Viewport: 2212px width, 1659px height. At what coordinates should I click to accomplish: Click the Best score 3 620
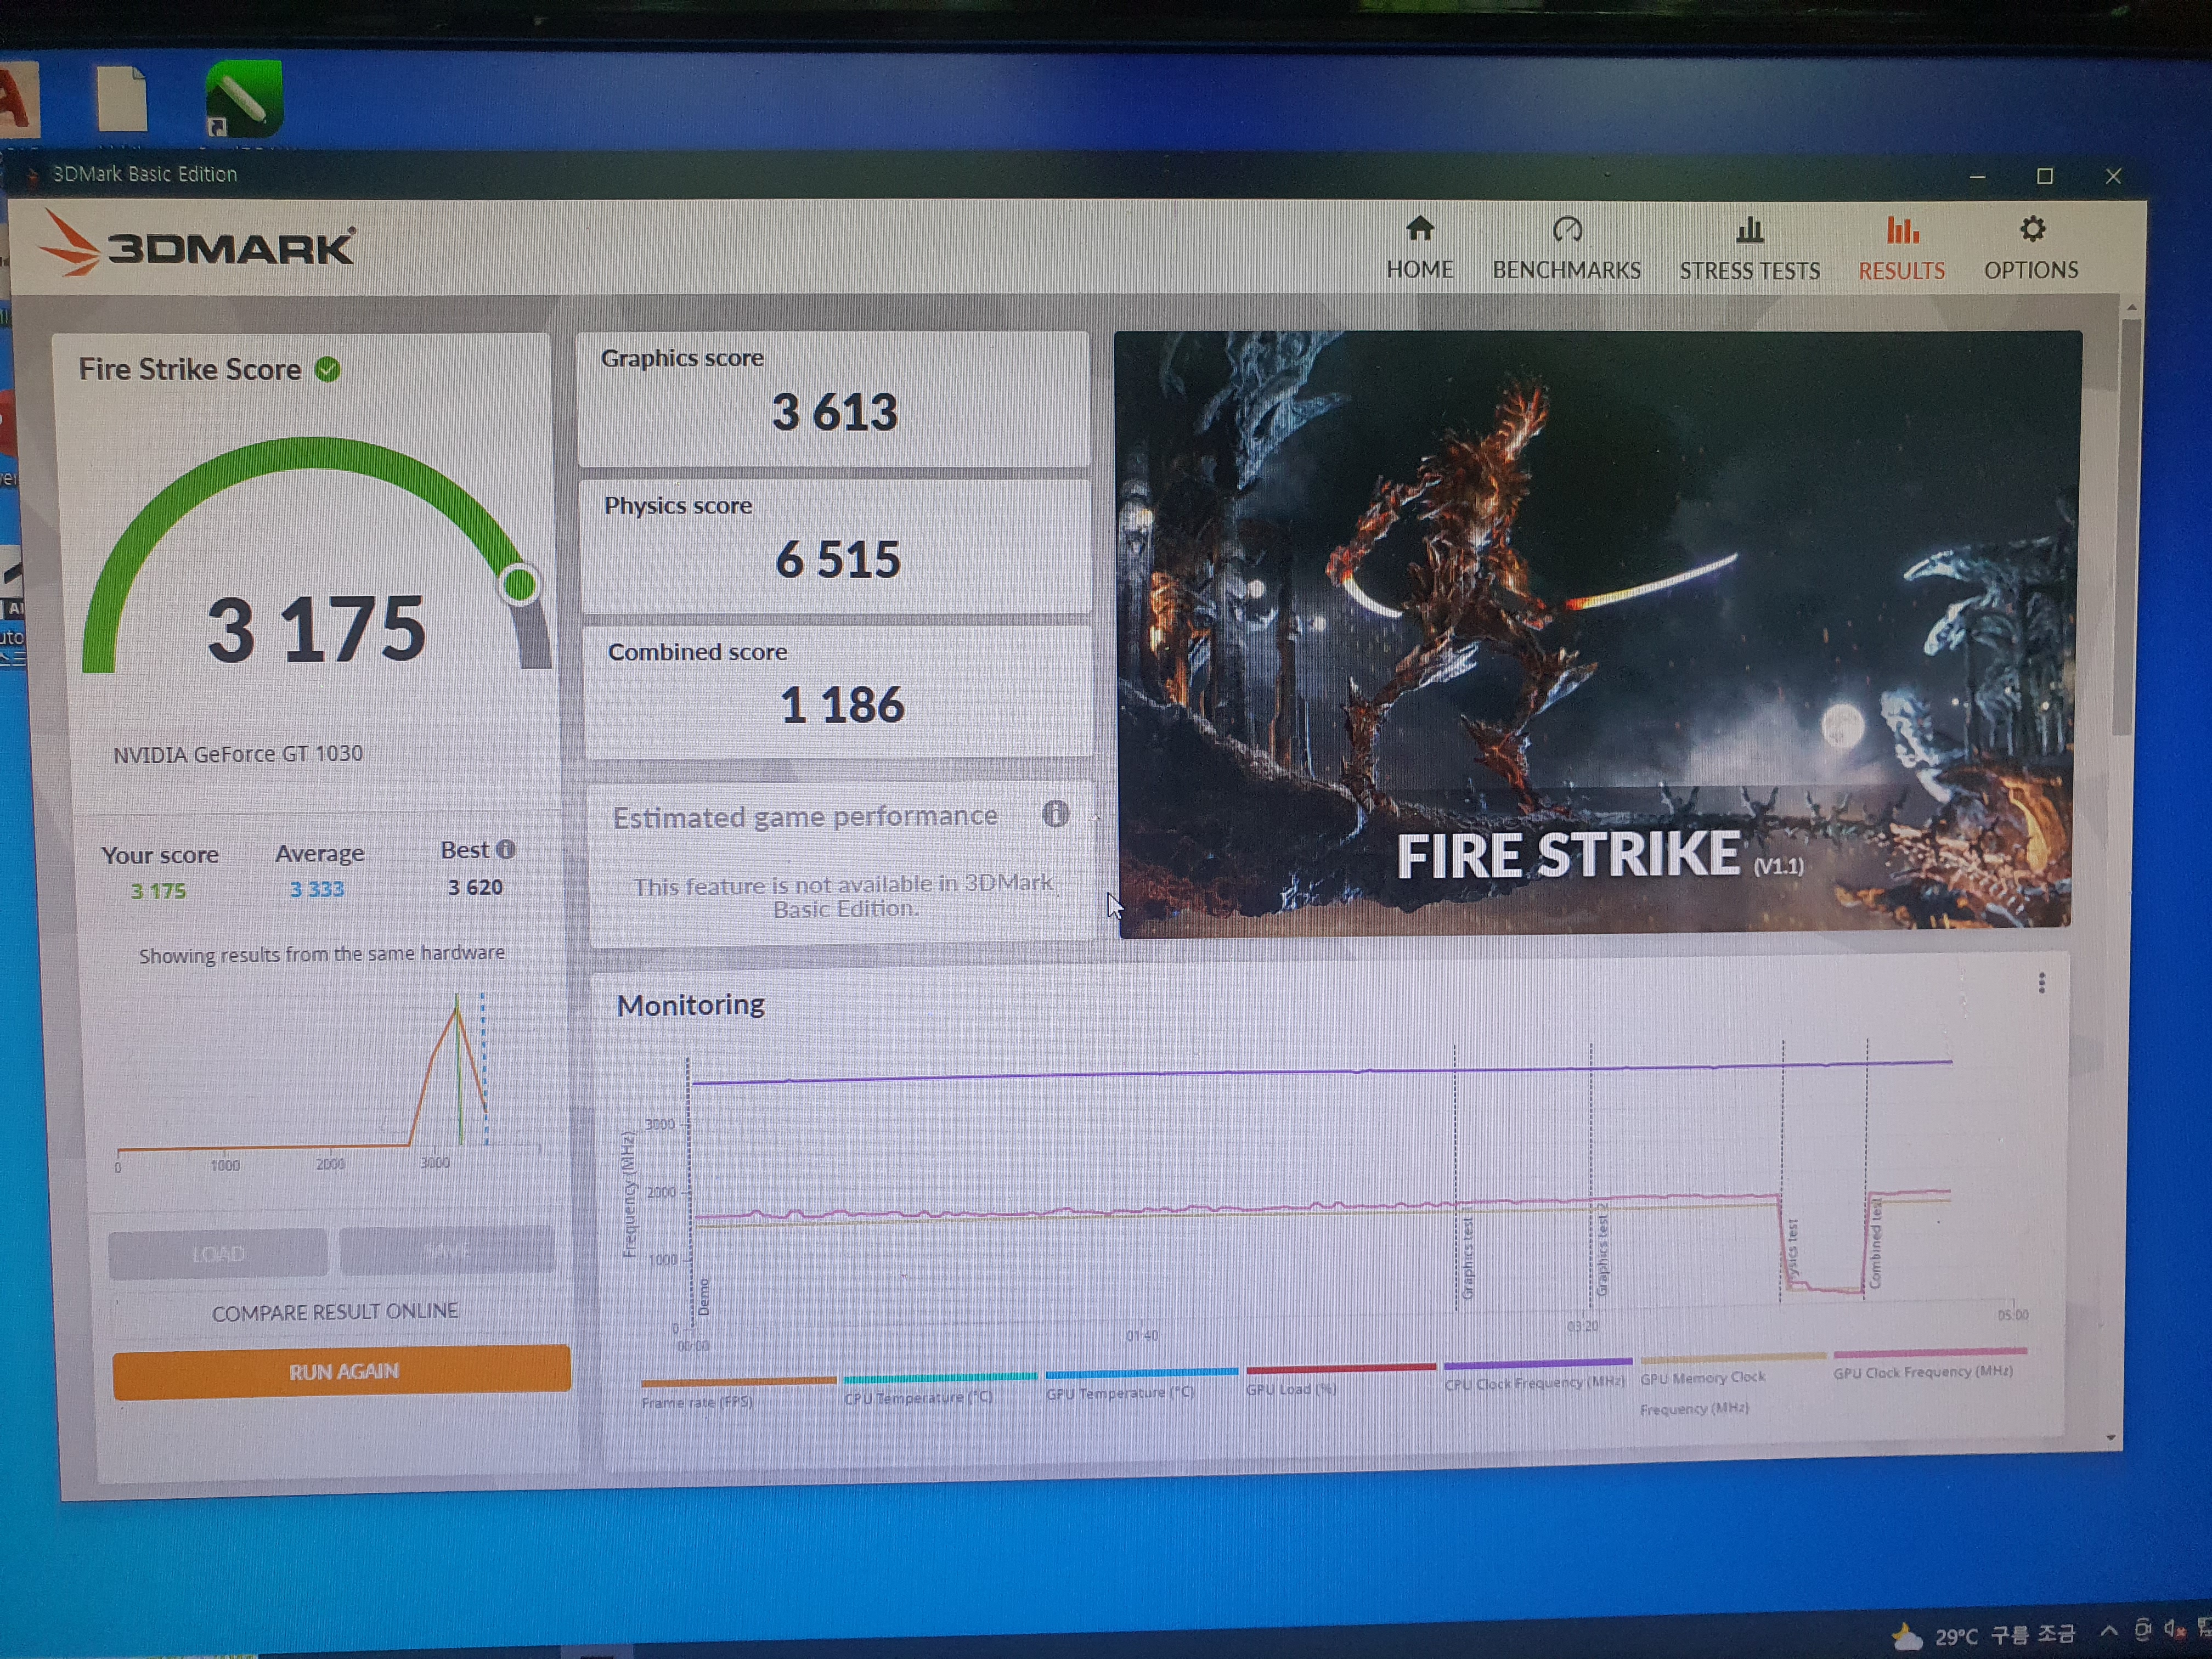click(x=475, y=887)
